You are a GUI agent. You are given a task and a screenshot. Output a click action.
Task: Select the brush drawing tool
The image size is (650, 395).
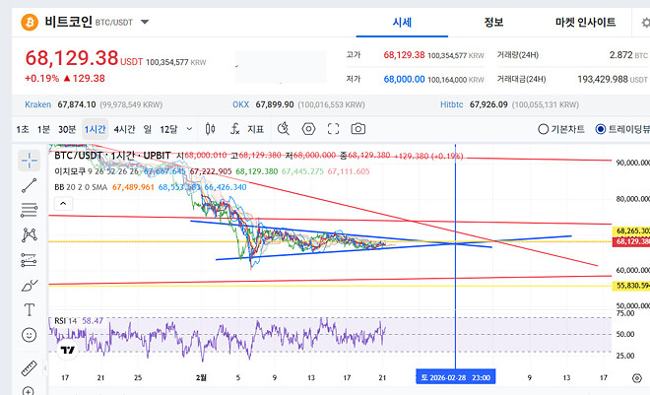point(30,285)
